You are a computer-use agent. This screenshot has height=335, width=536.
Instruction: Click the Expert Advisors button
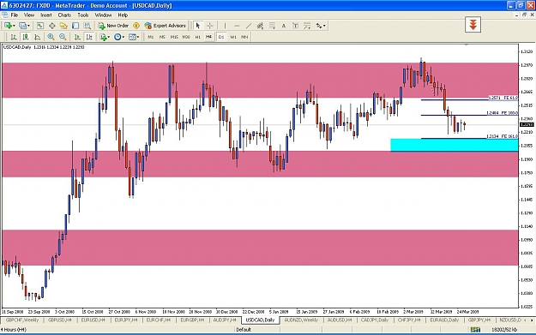(x=166, y=26)
